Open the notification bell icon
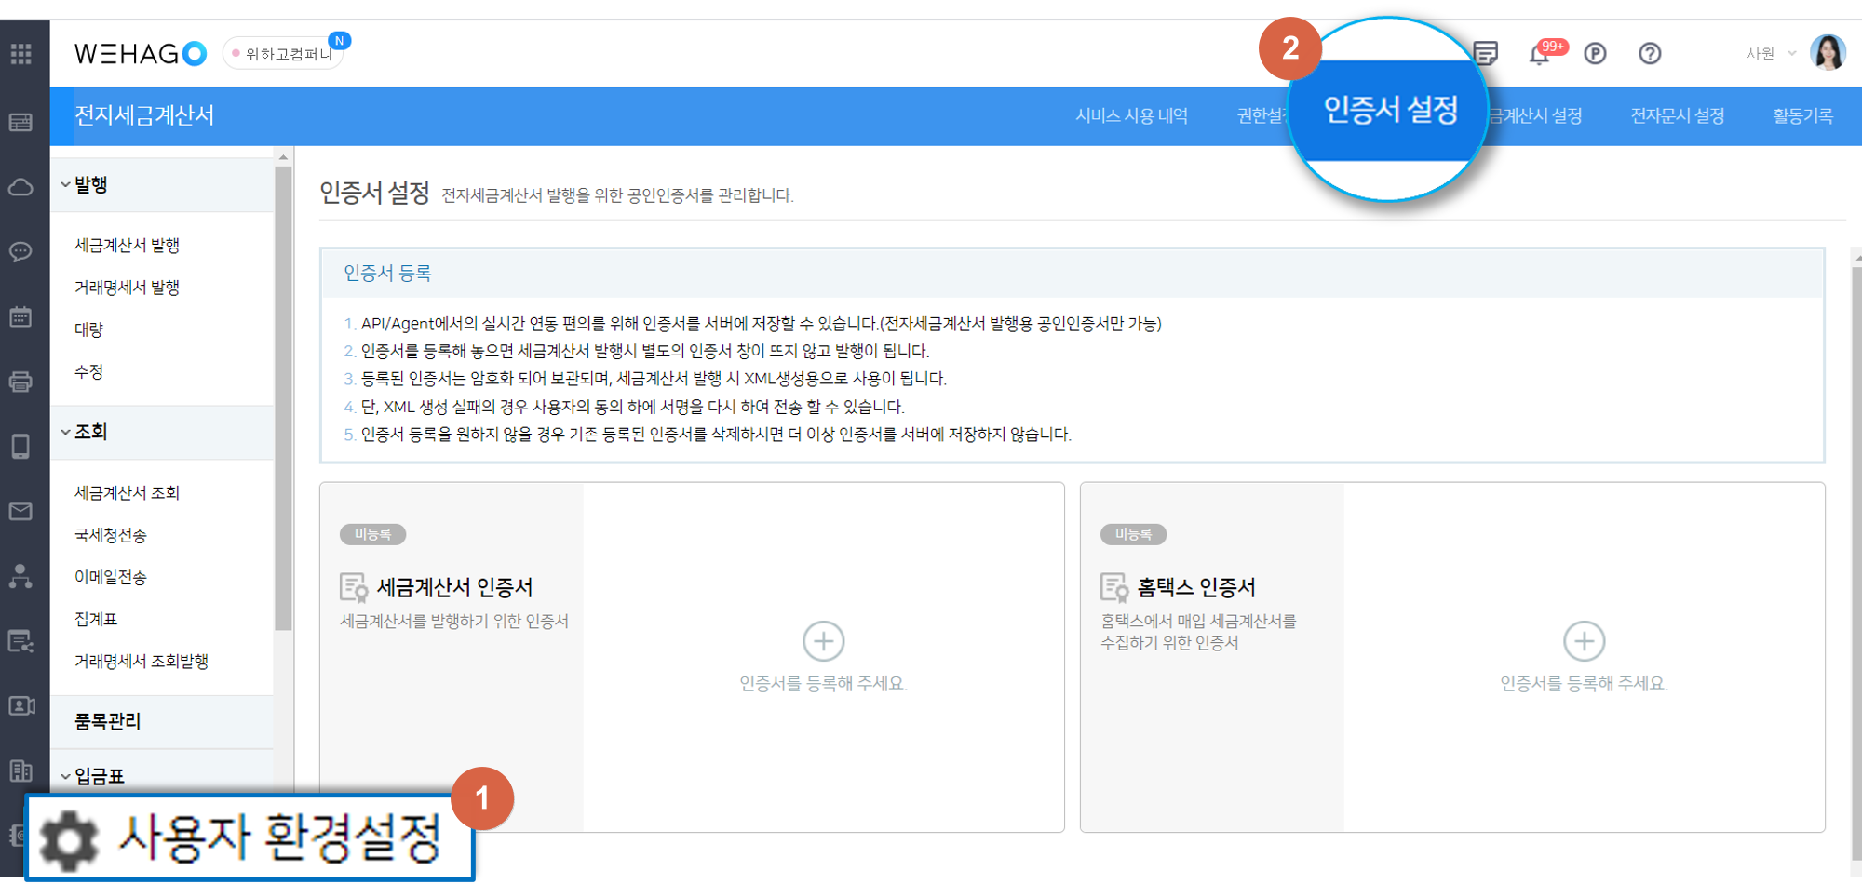Image resolution: width=1862 pixels, height=884 pixels. point(1539,54)
